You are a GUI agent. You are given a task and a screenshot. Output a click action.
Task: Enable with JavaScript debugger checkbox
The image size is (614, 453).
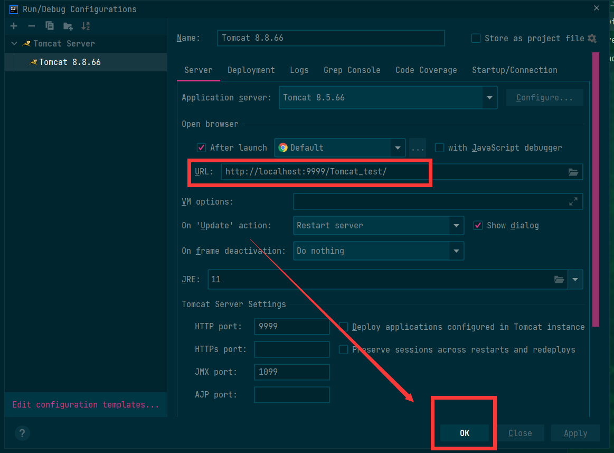tap(439, 148)
